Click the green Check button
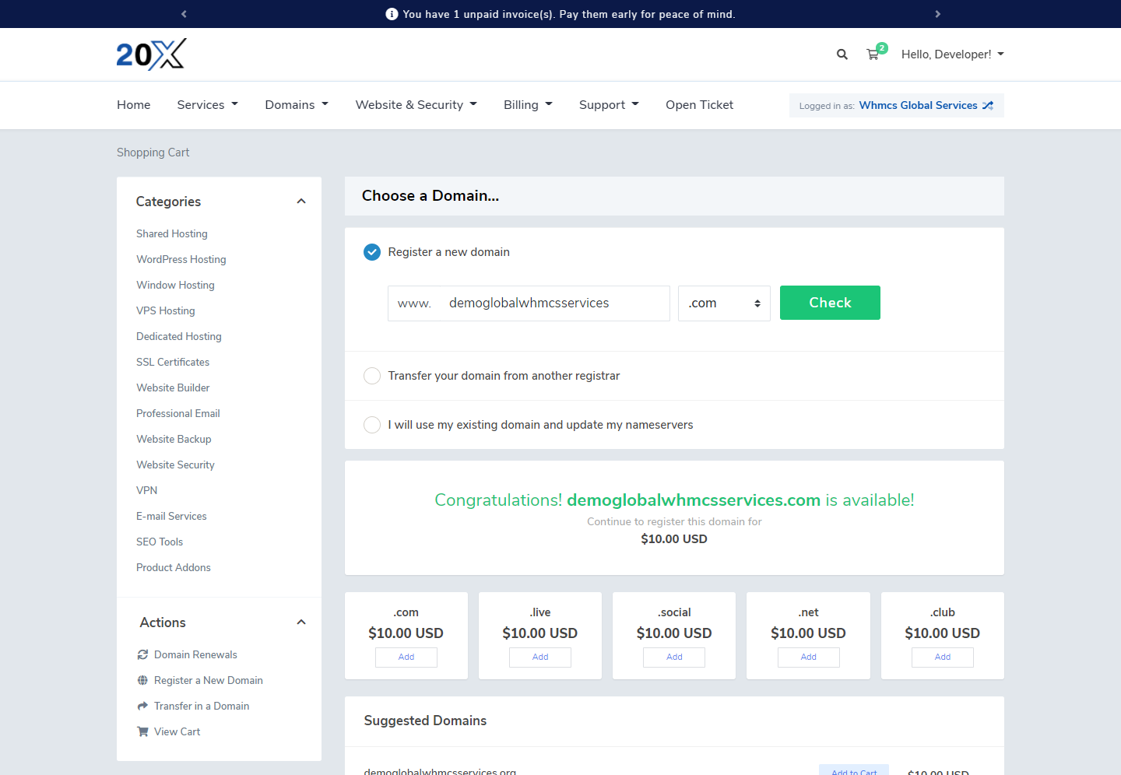Viewport: 1121px width, 775px height. (x=830, y=303)
